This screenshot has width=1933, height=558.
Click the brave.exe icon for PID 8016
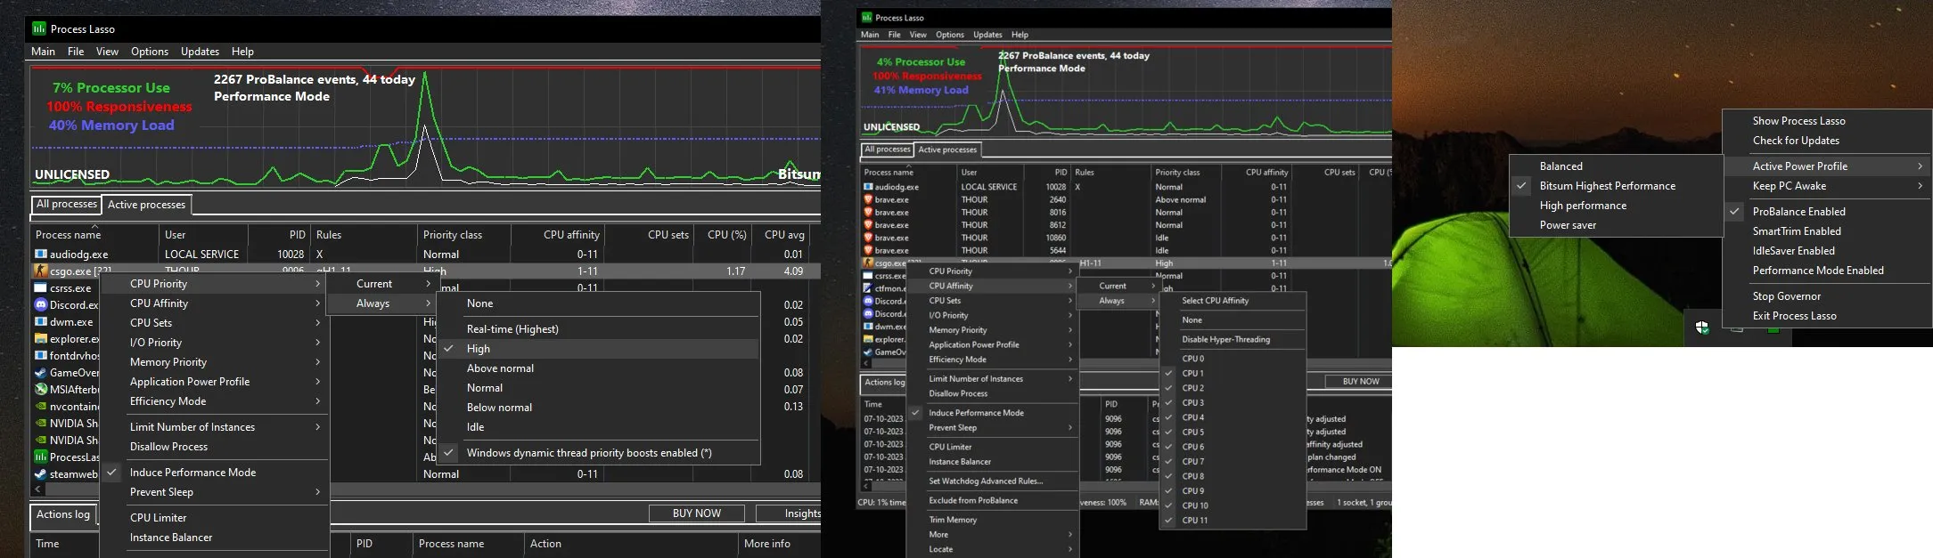[868, 213]
